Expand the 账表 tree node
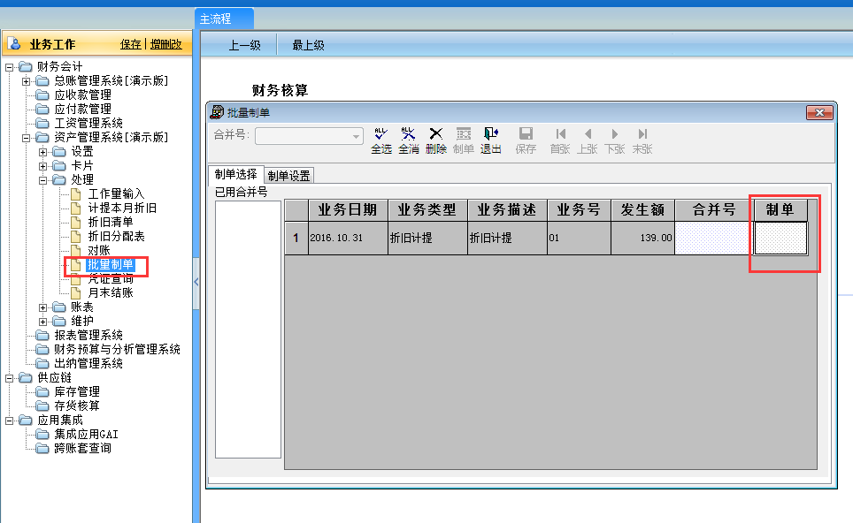Screen dimensions: 853x523 [x=43, y=307]
